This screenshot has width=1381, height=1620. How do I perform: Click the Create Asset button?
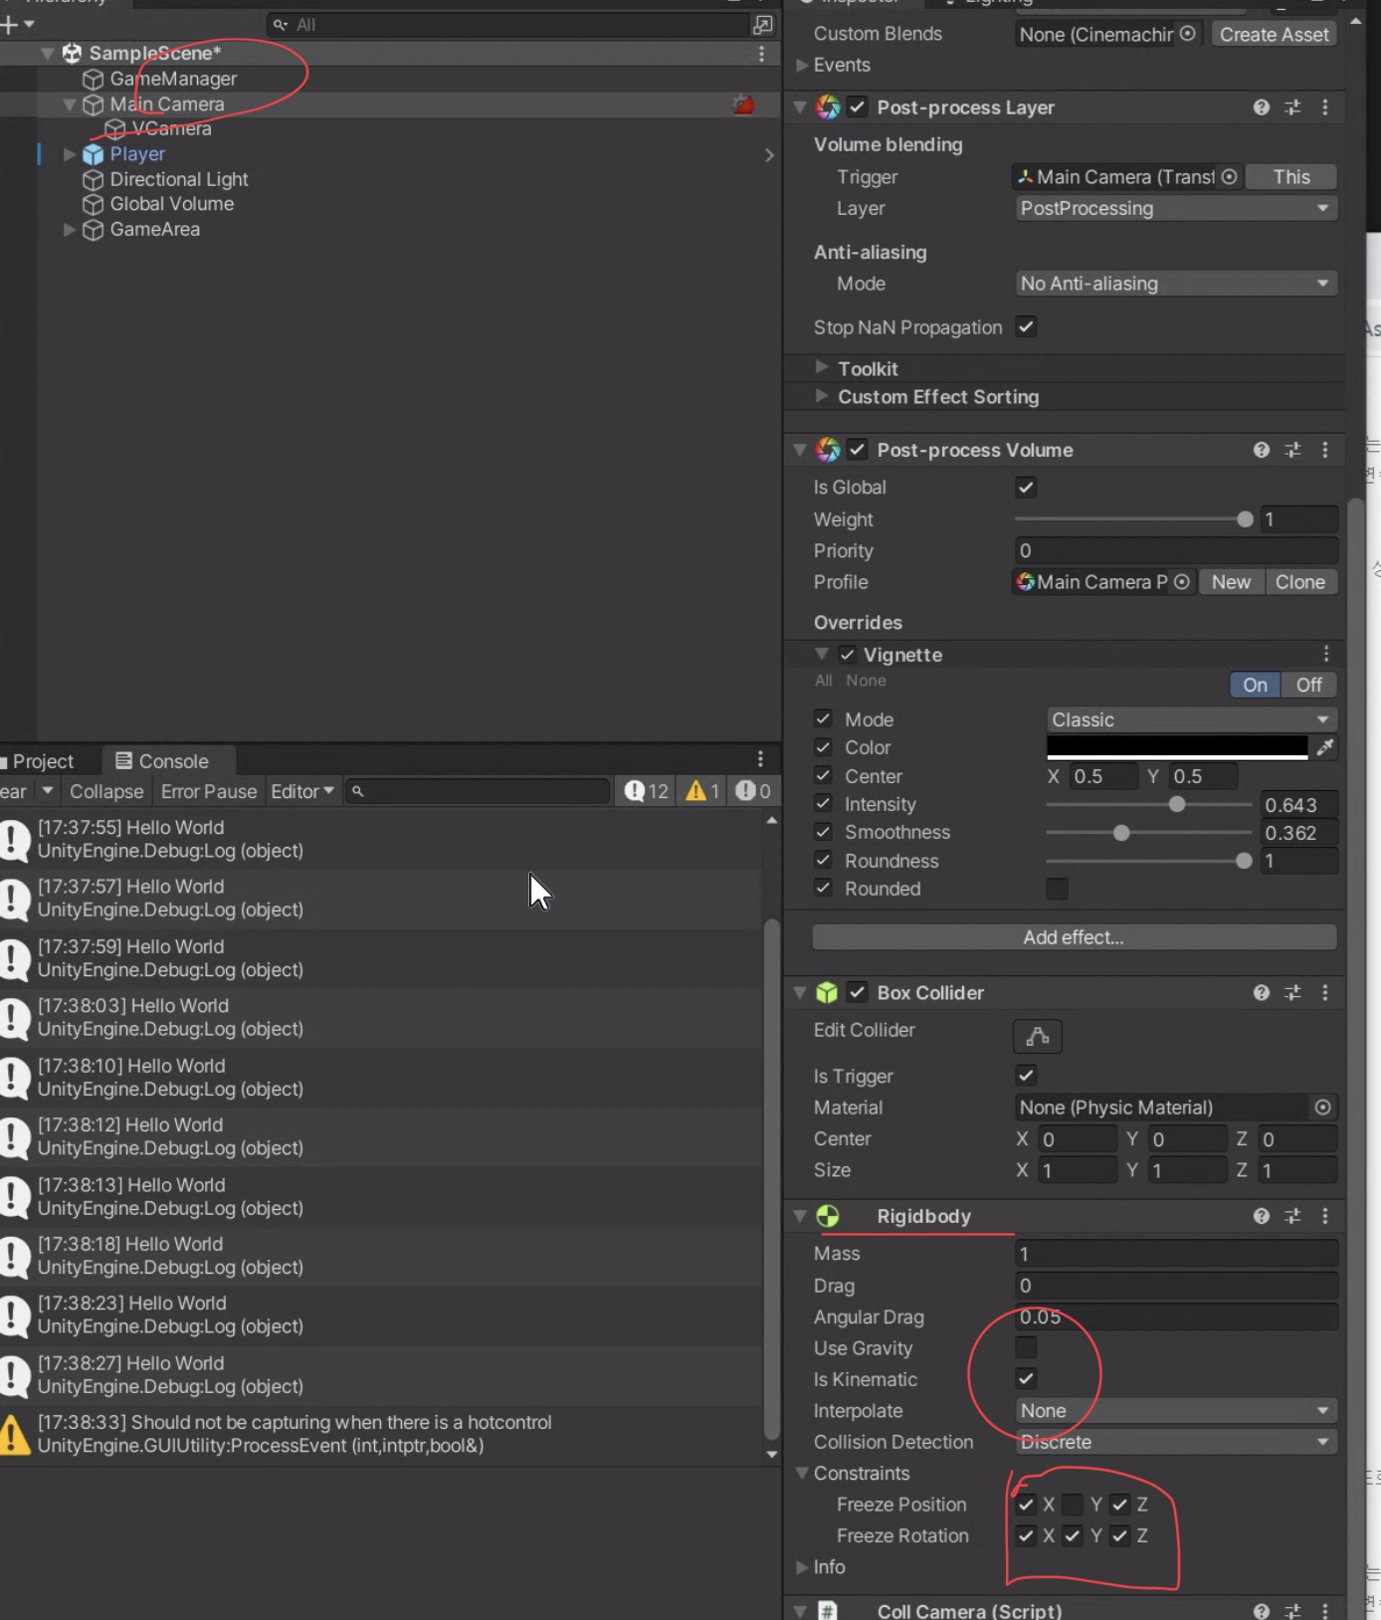click(x=1274, y=35)
